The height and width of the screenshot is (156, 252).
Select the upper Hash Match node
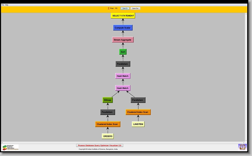[123, 76]
